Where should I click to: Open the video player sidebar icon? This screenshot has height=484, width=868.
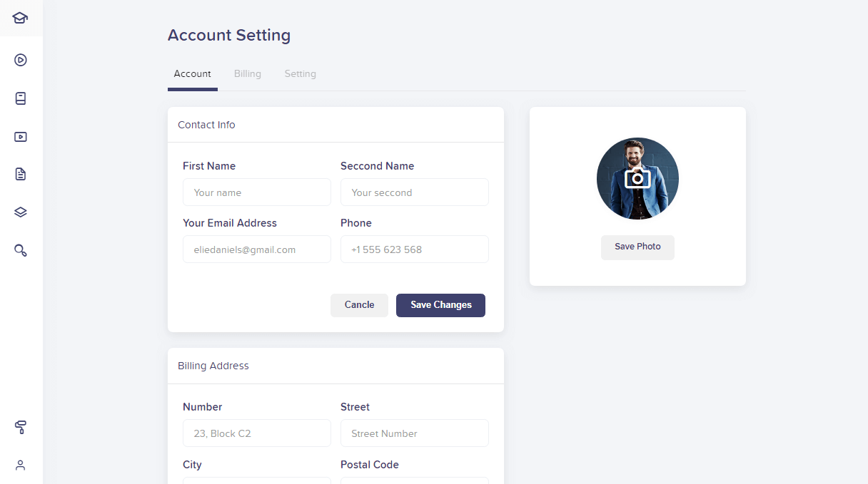click(21, 137)
